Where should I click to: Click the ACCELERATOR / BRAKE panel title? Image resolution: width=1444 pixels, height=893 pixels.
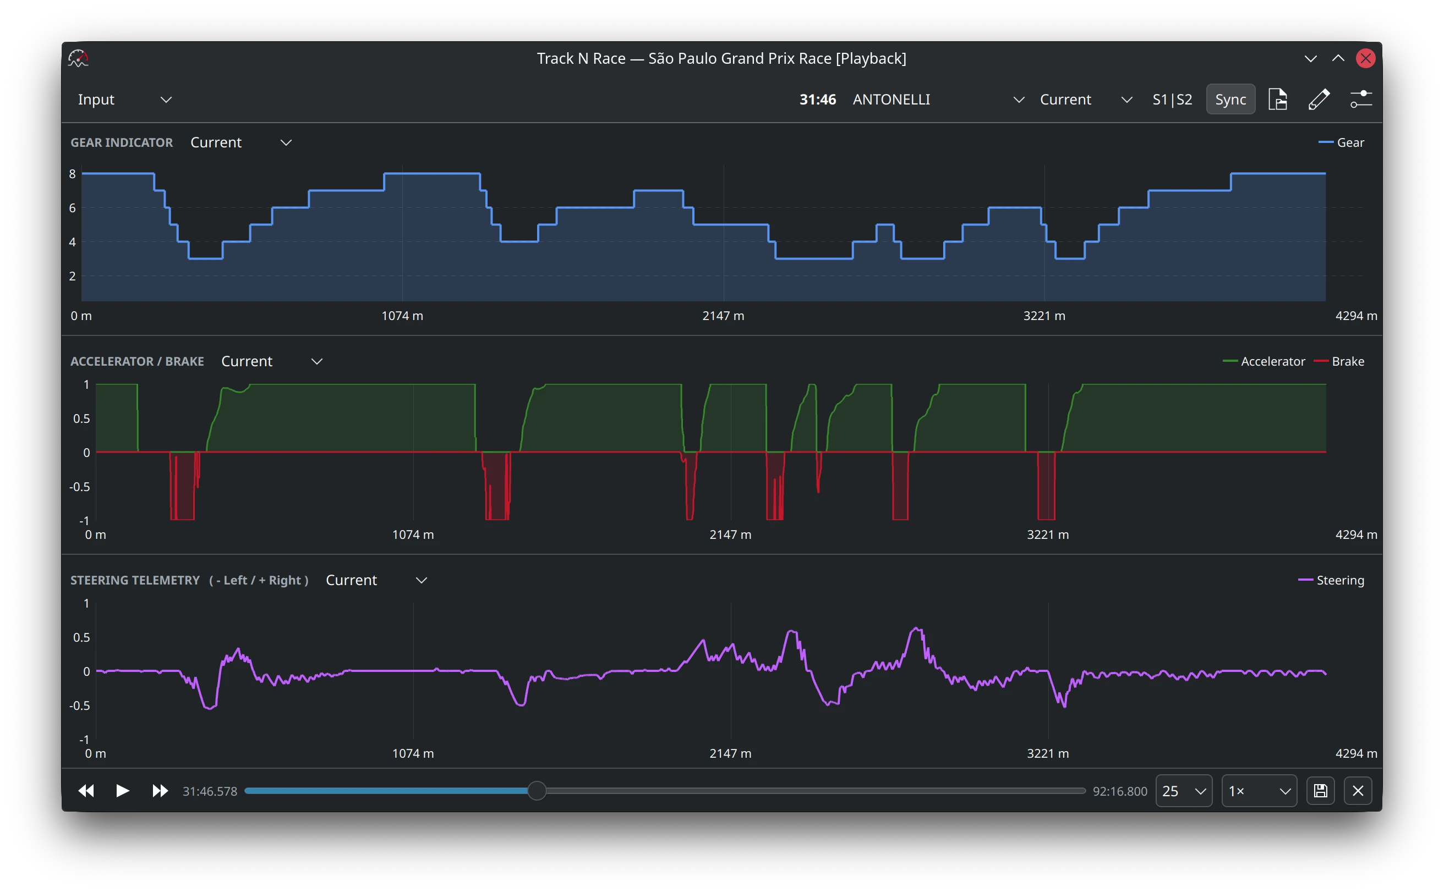pos(137,361)
